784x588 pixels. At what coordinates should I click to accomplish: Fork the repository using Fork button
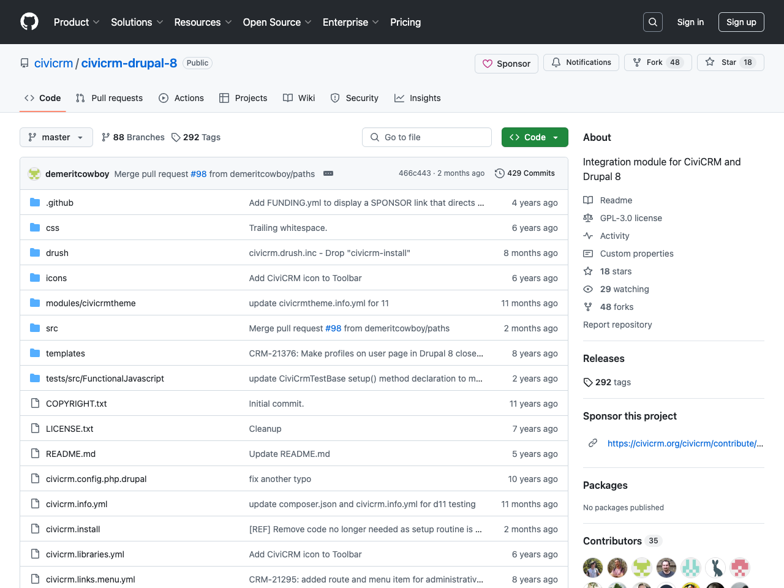[x=658, y=62]
